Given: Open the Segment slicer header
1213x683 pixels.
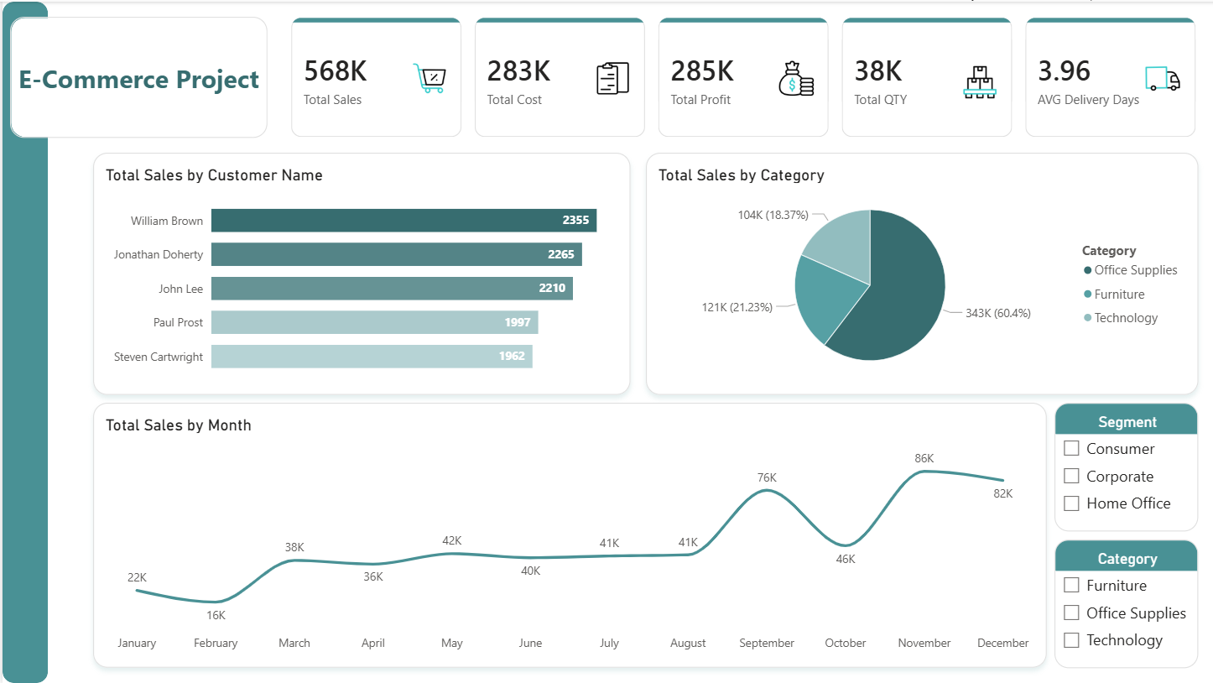Looking at the screenshot, I should point(1126,420).
